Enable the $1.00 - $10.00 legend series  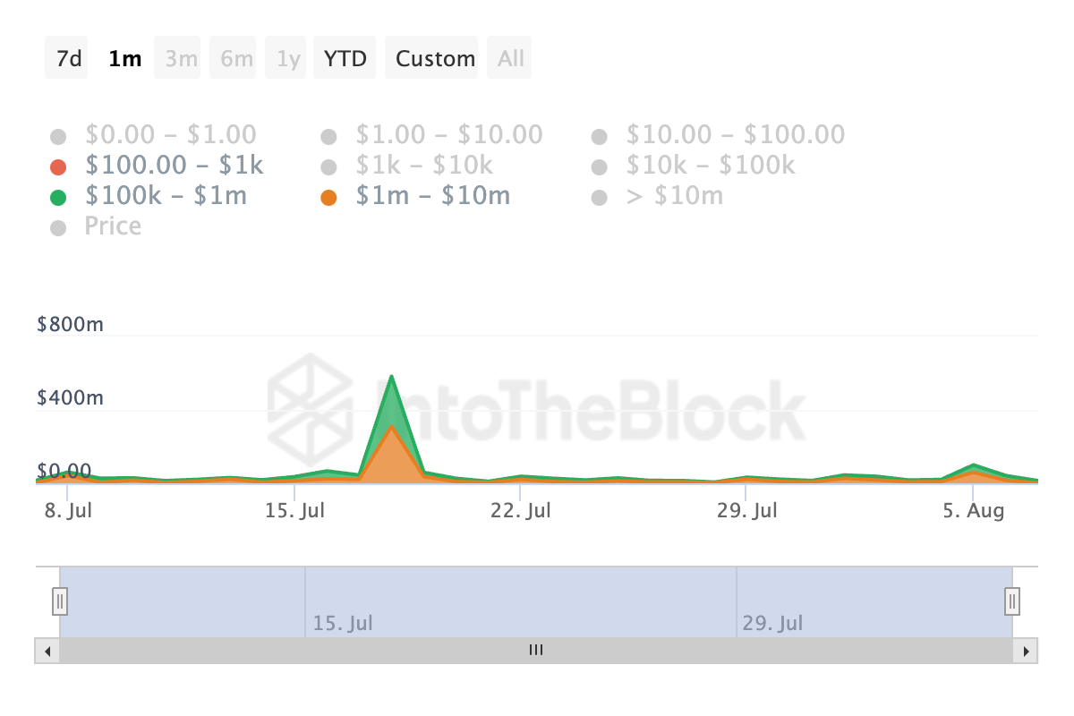[431, 135]
